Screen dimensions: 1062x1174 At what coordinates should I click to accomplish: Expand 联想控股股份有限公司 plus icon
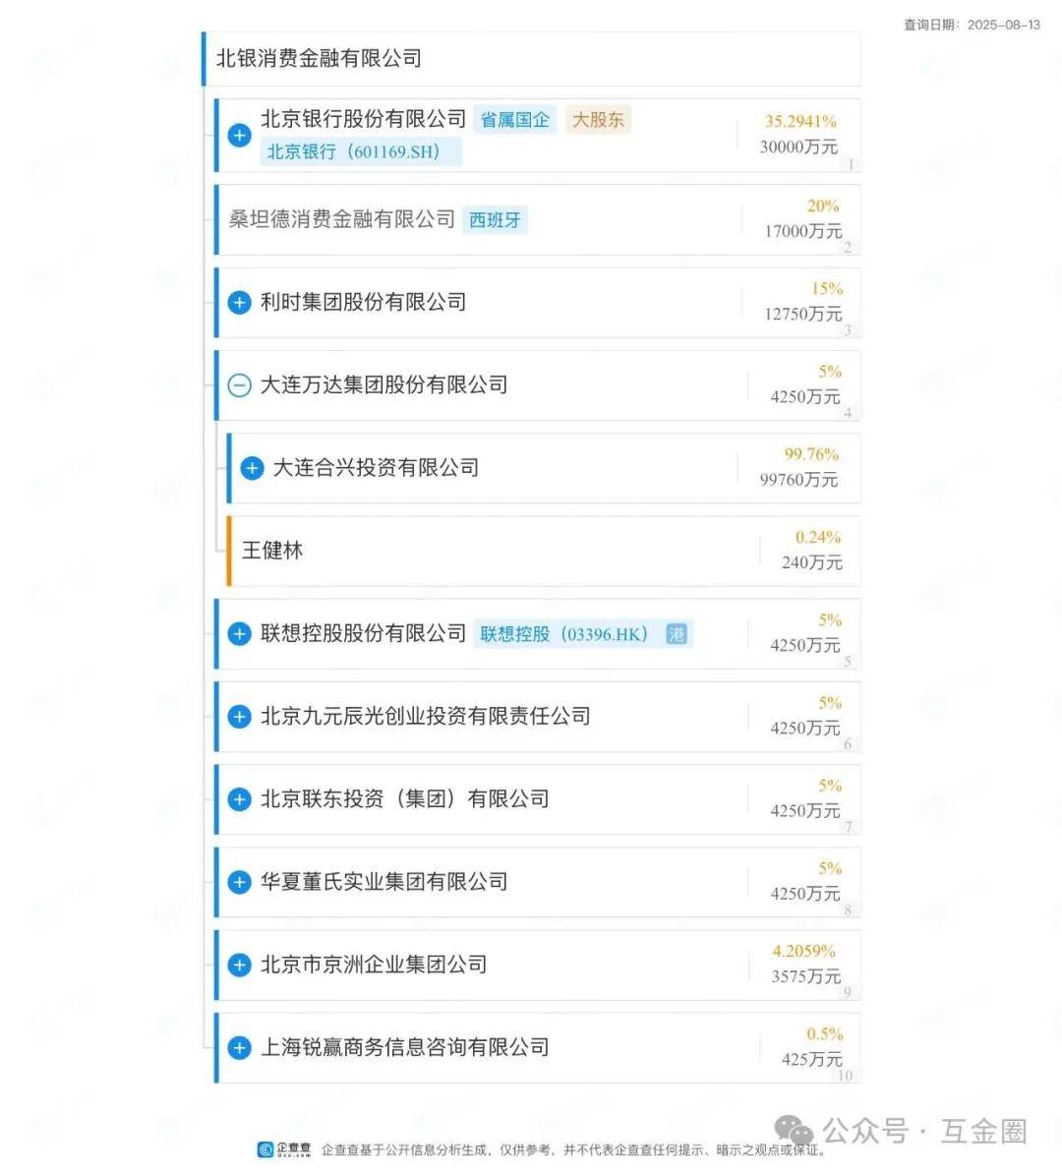coord(239,634)
